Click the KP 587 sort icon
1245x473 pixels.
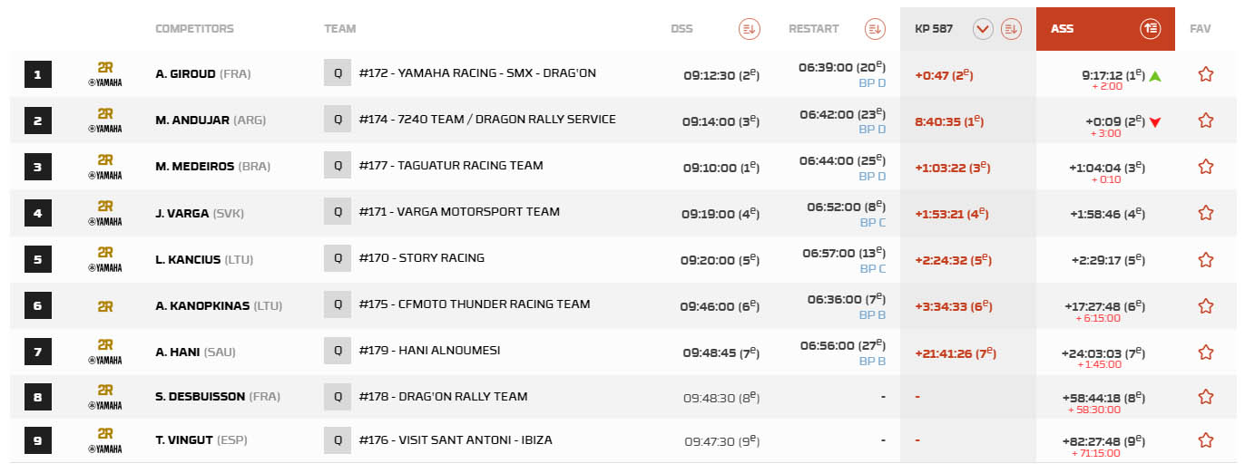pyautogui.click(x=1011, y=29)
